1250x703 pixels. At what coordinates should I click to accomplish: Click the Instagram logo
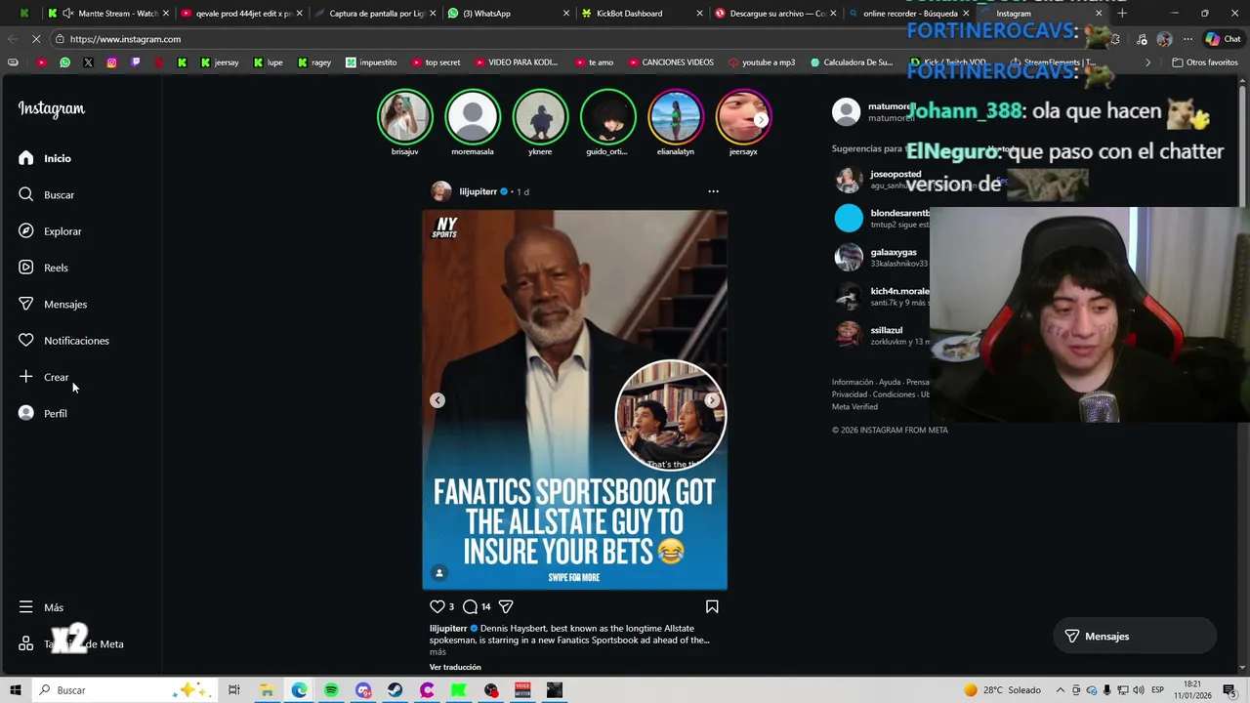coord(52,108)
